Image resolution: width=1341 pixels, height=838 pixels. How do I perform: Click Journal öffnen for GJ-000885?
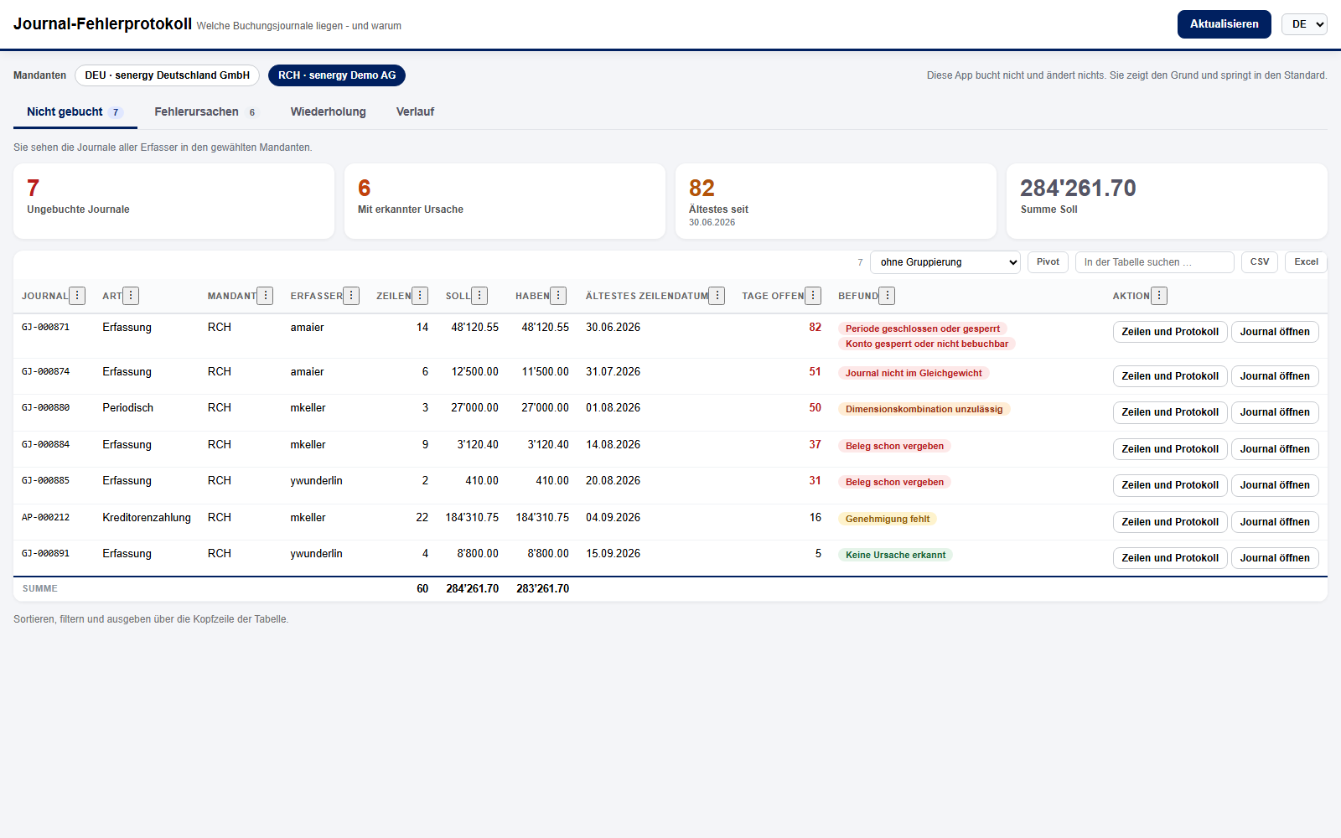pyautogui.click(x=1275, y=485)
